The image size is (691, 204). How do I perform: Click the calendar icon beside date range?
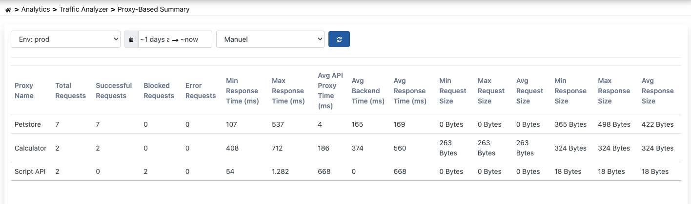point(131,39)
